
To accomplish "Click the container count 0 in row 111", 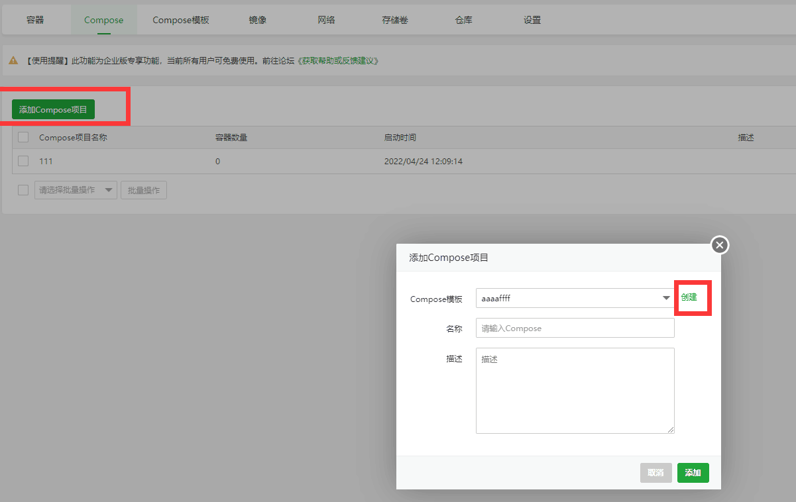I will [x=217, y=161].
